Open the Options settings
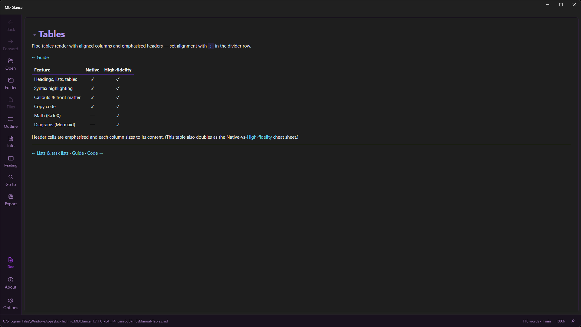The image size is (581, 327). 11,304
